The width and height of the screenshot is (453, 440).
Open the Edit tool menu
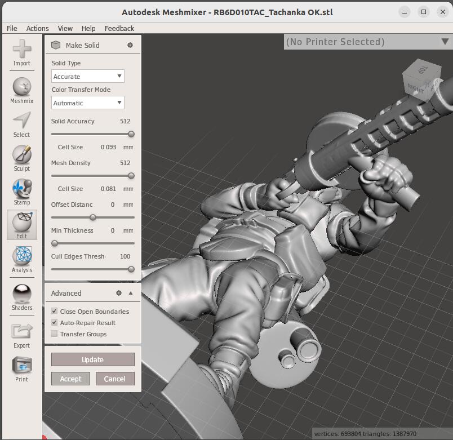tap(22, 225)
